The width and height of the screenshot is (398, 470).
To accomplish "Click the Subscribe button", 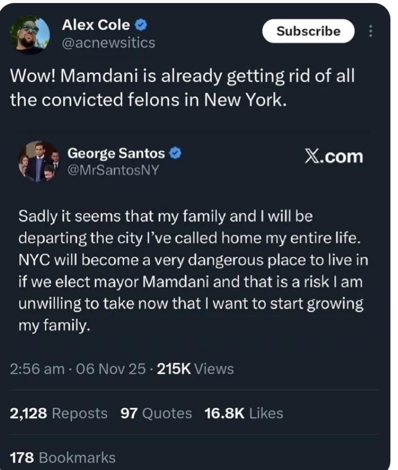I will [x=308, y=31].
